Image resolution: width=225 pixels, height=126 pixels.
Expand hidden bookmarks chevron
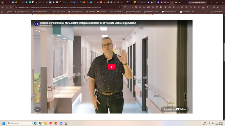coord(206,12)
